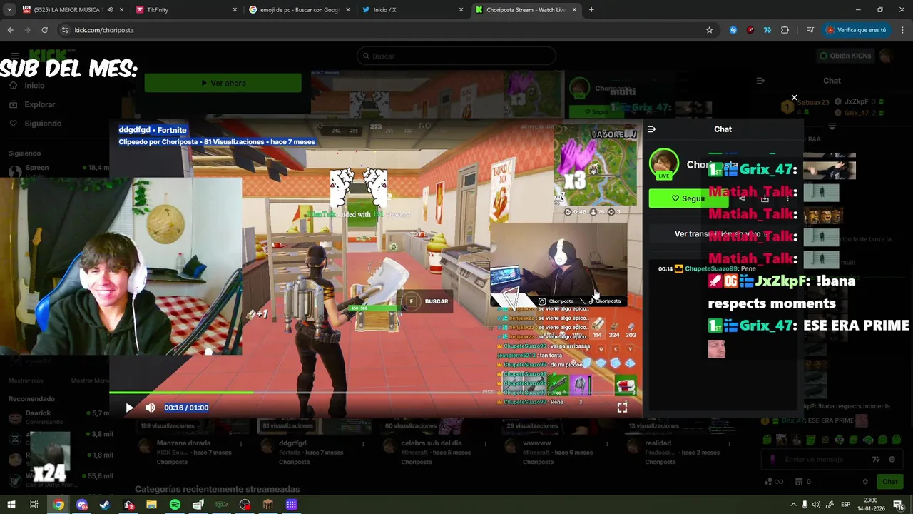Viewport: 913px width, 514px height.
Task: Open the tab search dropdown arrow
Action: point(9,10)
